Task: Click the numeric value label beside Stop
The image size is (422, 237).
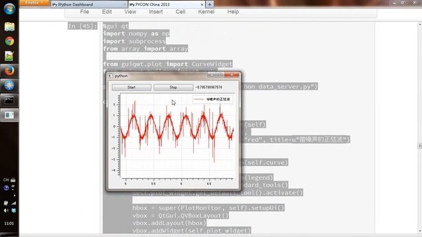Action: click(x=208, y=88)
